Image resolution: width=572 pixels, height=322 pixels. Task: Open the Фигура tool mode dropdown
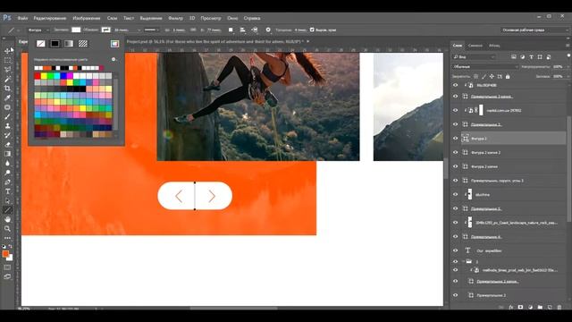[38, 30]
